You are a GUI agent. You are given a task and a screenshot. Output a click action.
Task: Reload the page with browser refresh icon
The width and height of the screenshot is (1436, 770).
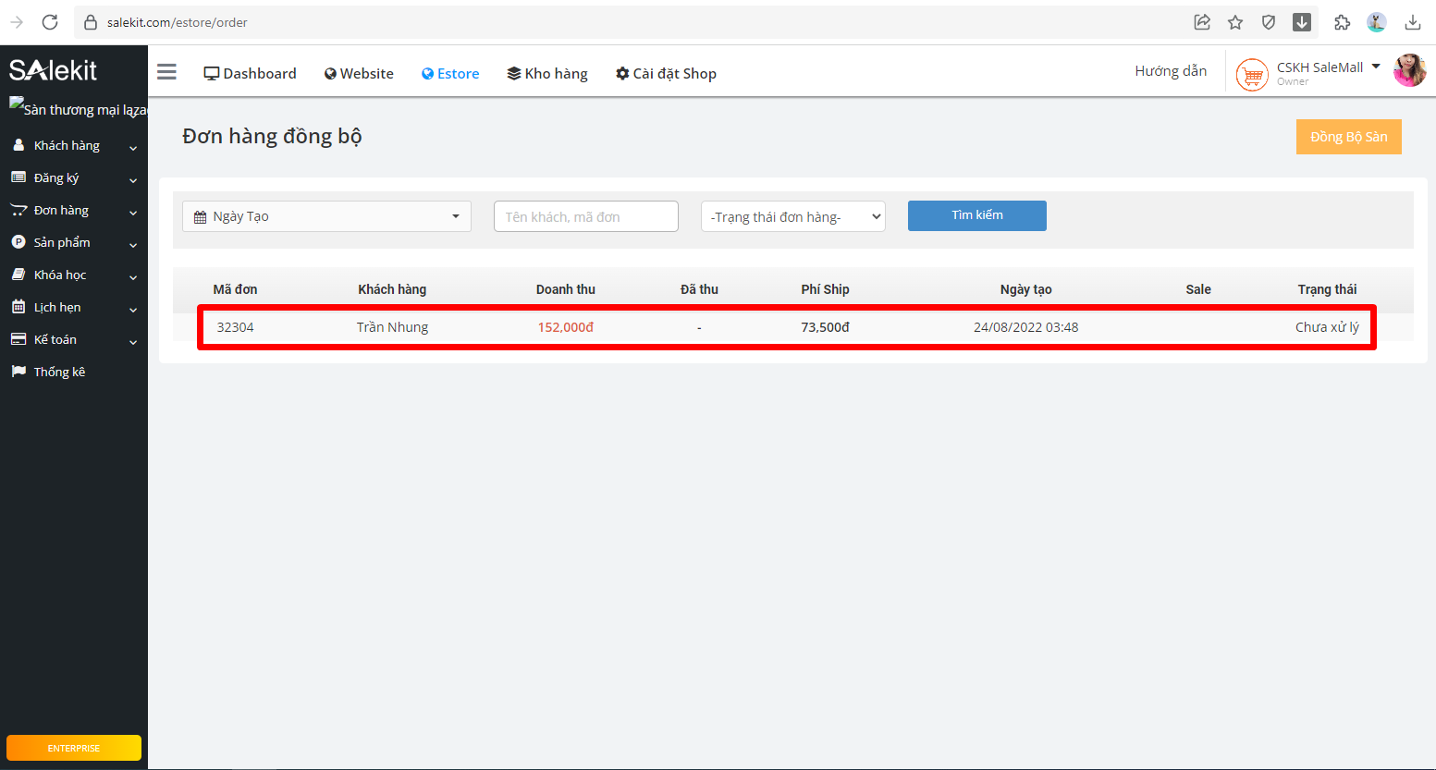50,22
